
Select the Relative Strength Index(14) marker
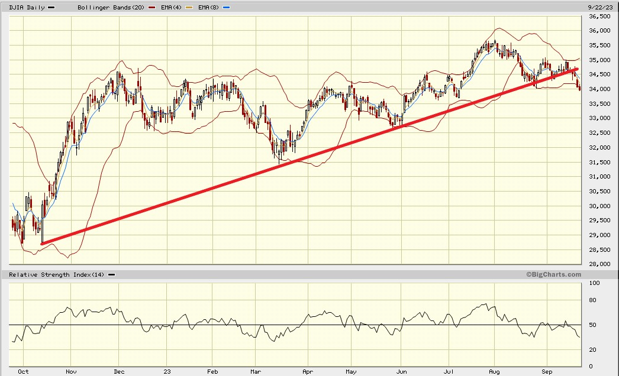110,274
